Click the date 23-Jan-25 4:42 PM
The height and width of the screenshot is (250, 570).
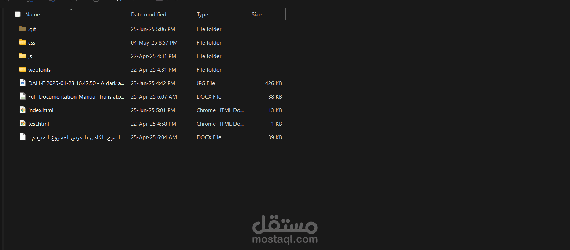click(x=153, y=83)
